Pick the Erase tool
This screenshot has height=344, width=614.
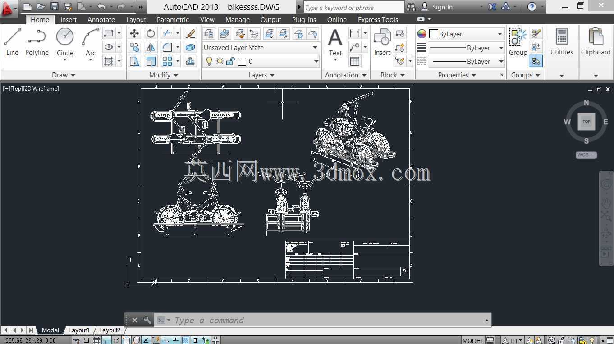pos(190,33)
